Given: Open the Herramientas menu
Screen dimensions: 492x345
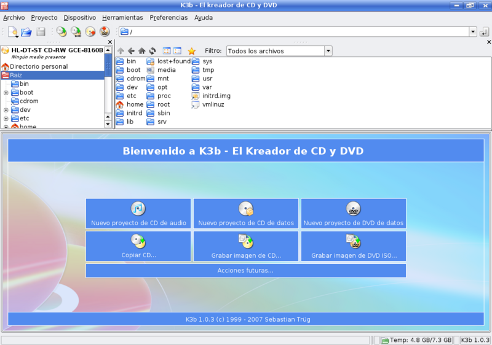Looking at the screenshot, I should [x=122, y=18].
